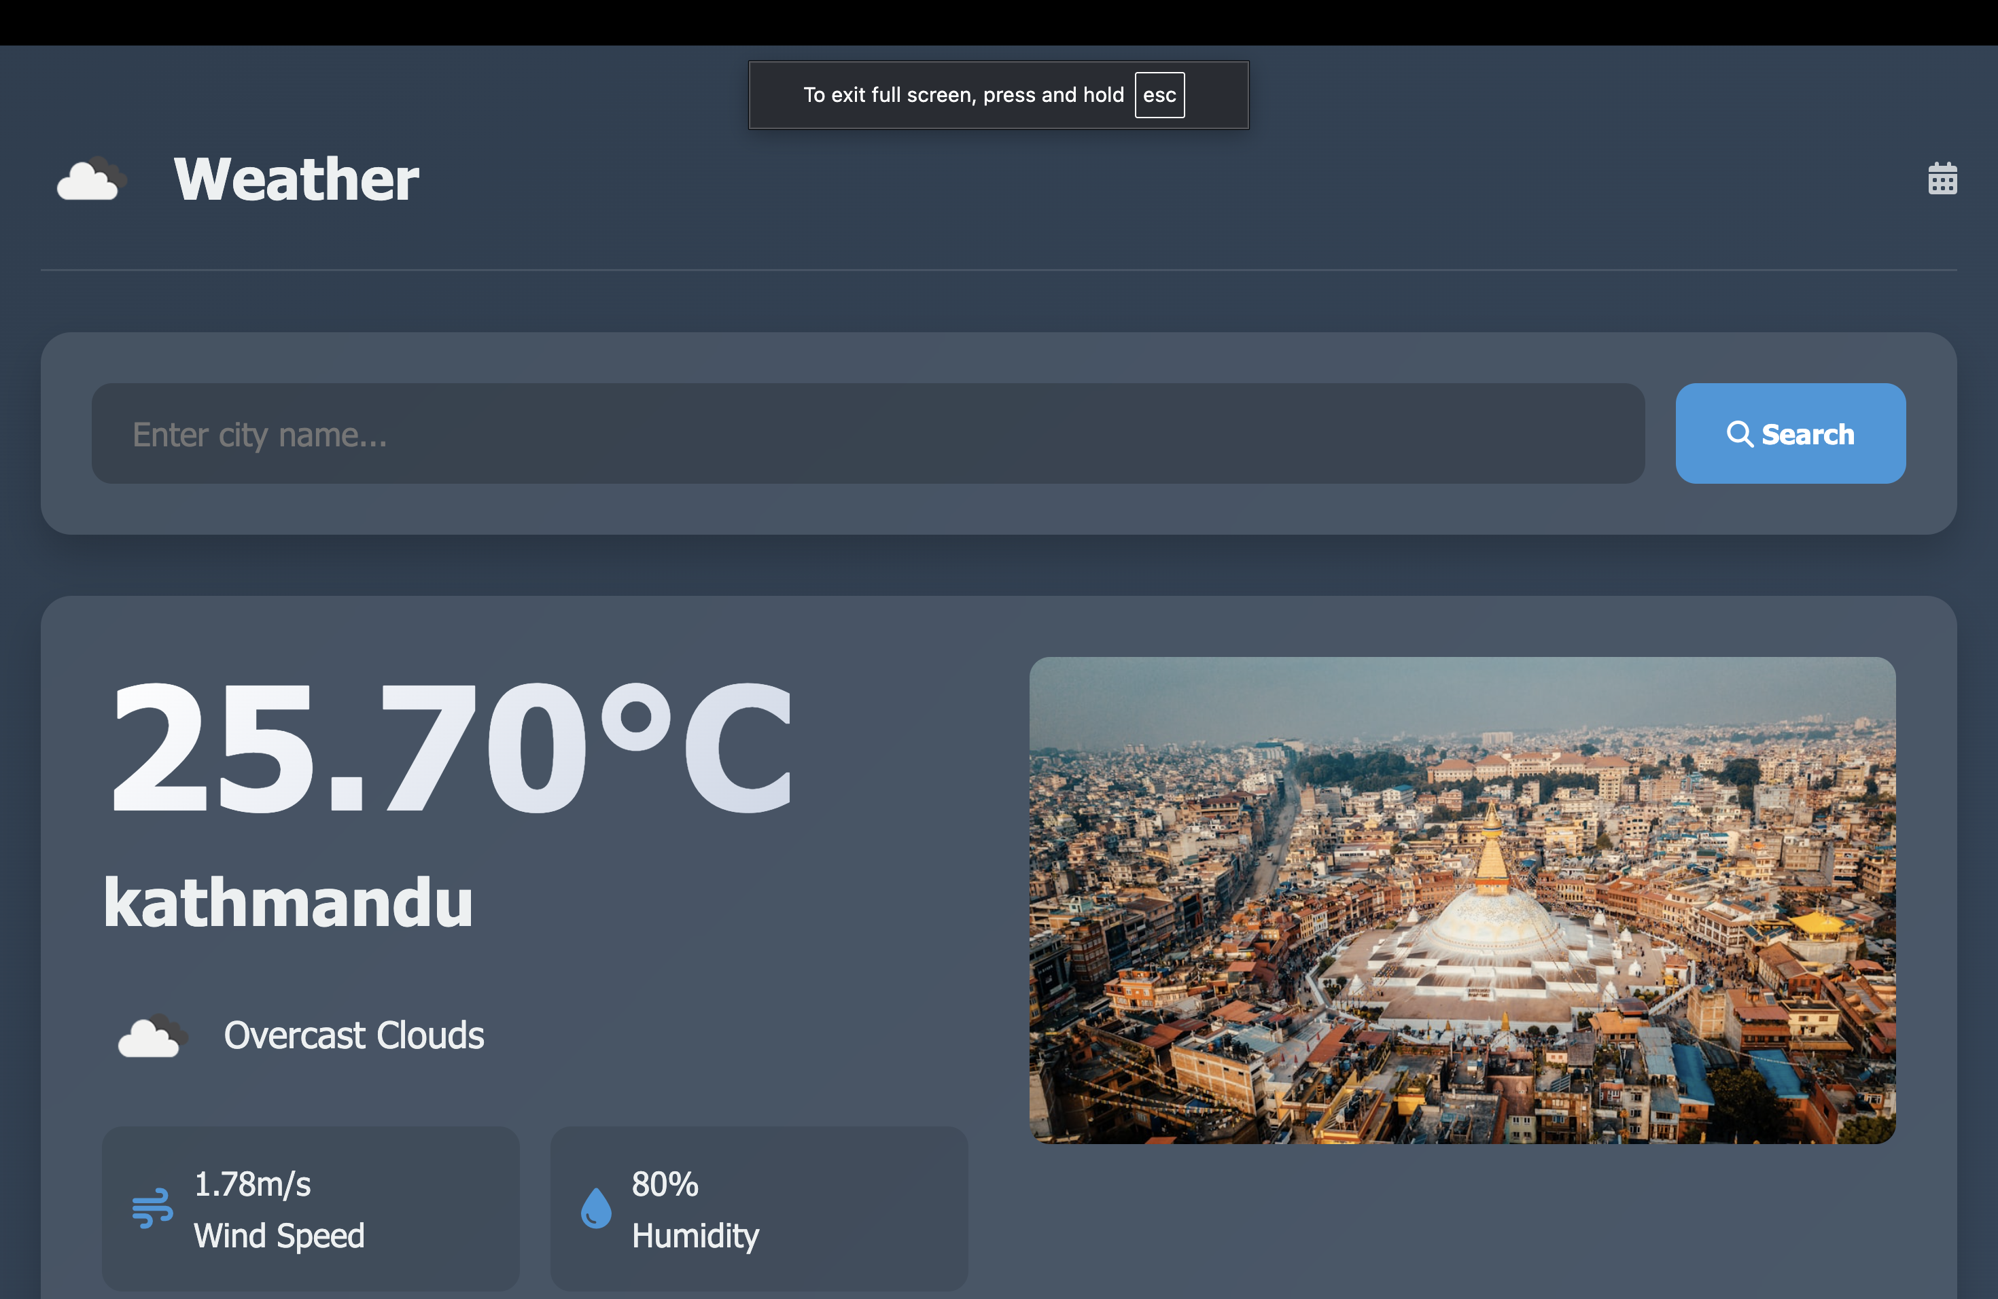The width and height of the screenshot is (1998, 1299).
Task: Click the wind speed icon
Action: (x=152, y=1209)
